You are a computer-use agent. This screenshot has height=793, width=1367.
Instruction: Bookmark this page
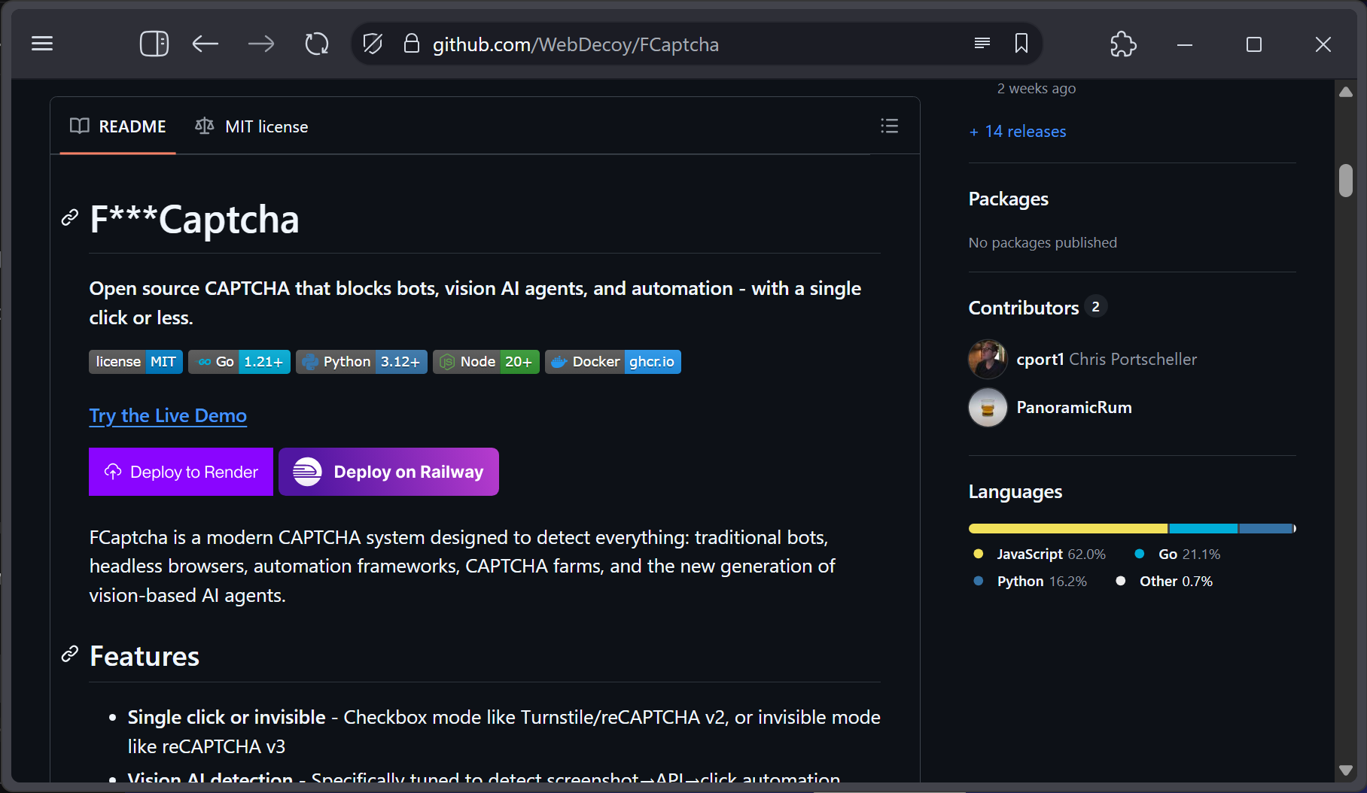point(1021,43)
